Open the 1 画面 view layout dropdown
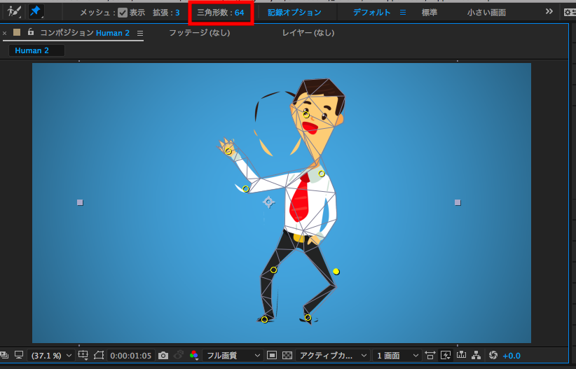The width and height of the screenshot is (576, 369). point(397,356)
